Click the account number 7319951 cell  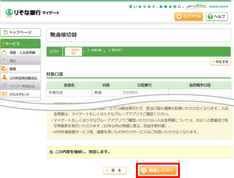point(144,92)
